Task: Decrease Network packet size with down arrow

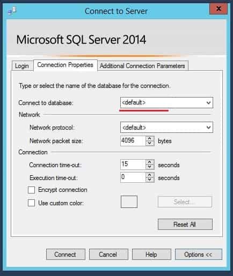Action: click(150, 143)
